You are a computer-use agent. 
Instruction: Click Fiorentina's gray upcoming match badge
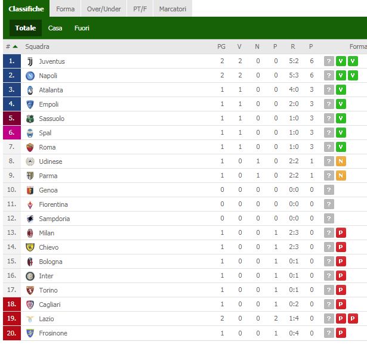(328, 204)
